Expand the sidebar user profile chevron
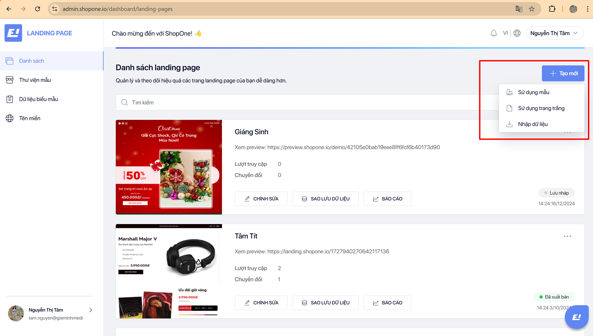Viewport: 593px width, 336px height. coord(91,310)
